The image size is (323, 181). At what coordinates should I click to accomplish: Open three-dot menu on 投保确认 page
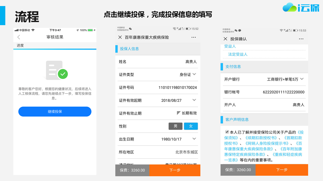(301, 39)
